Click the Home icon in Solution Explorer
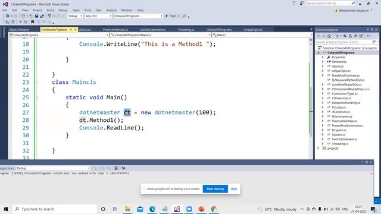The image size is (381, 214). coord(329,36)
